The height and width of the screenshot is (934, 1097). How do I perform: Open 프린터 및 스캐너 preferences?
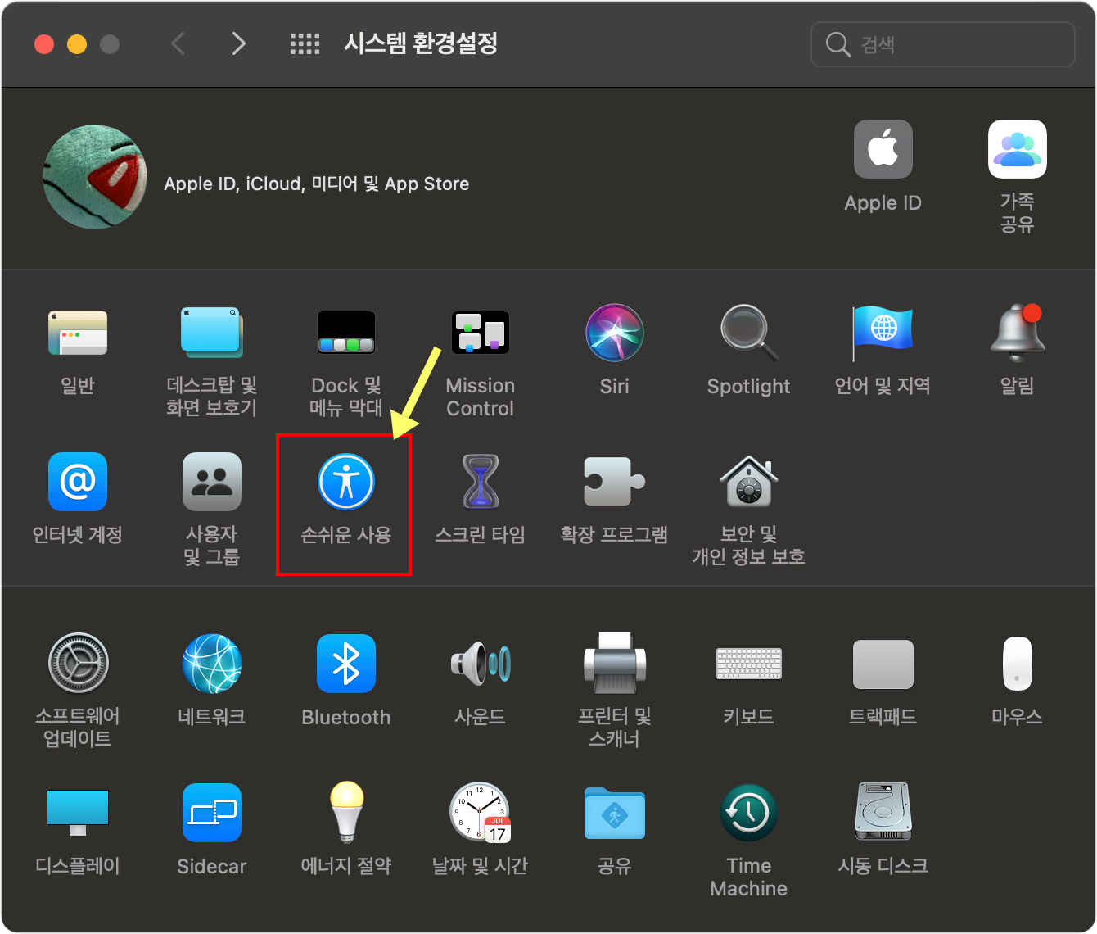(x=615, y=663)
